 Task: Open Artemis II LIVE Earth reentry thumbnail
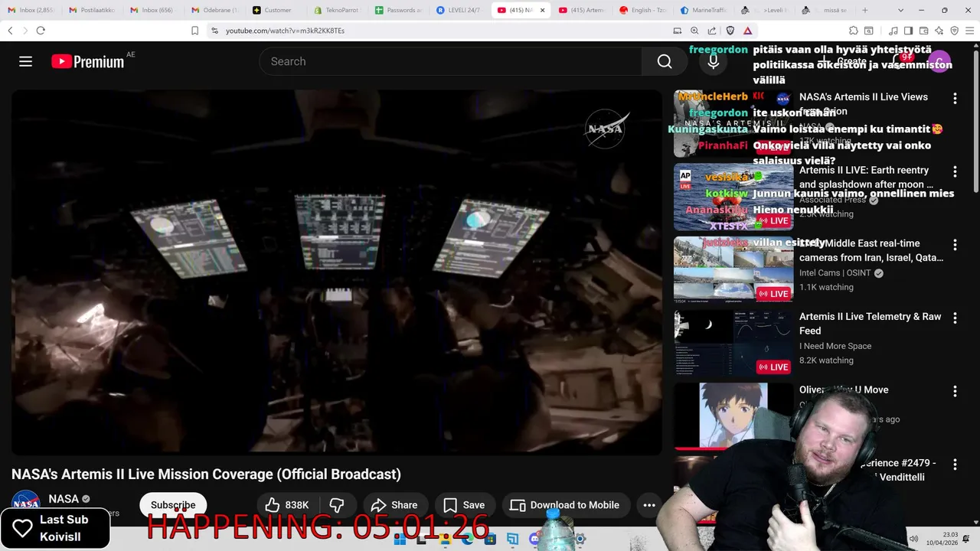point(733,197)
